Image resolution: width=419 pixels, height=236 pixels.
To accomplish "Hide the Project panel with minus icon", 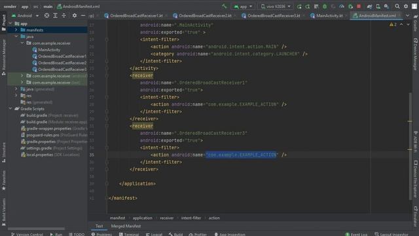I will 83,16.
